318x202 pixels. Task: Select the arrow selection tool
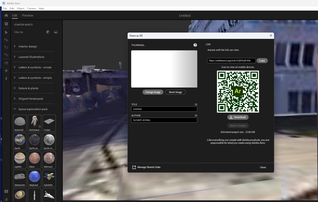coord(6,32)
